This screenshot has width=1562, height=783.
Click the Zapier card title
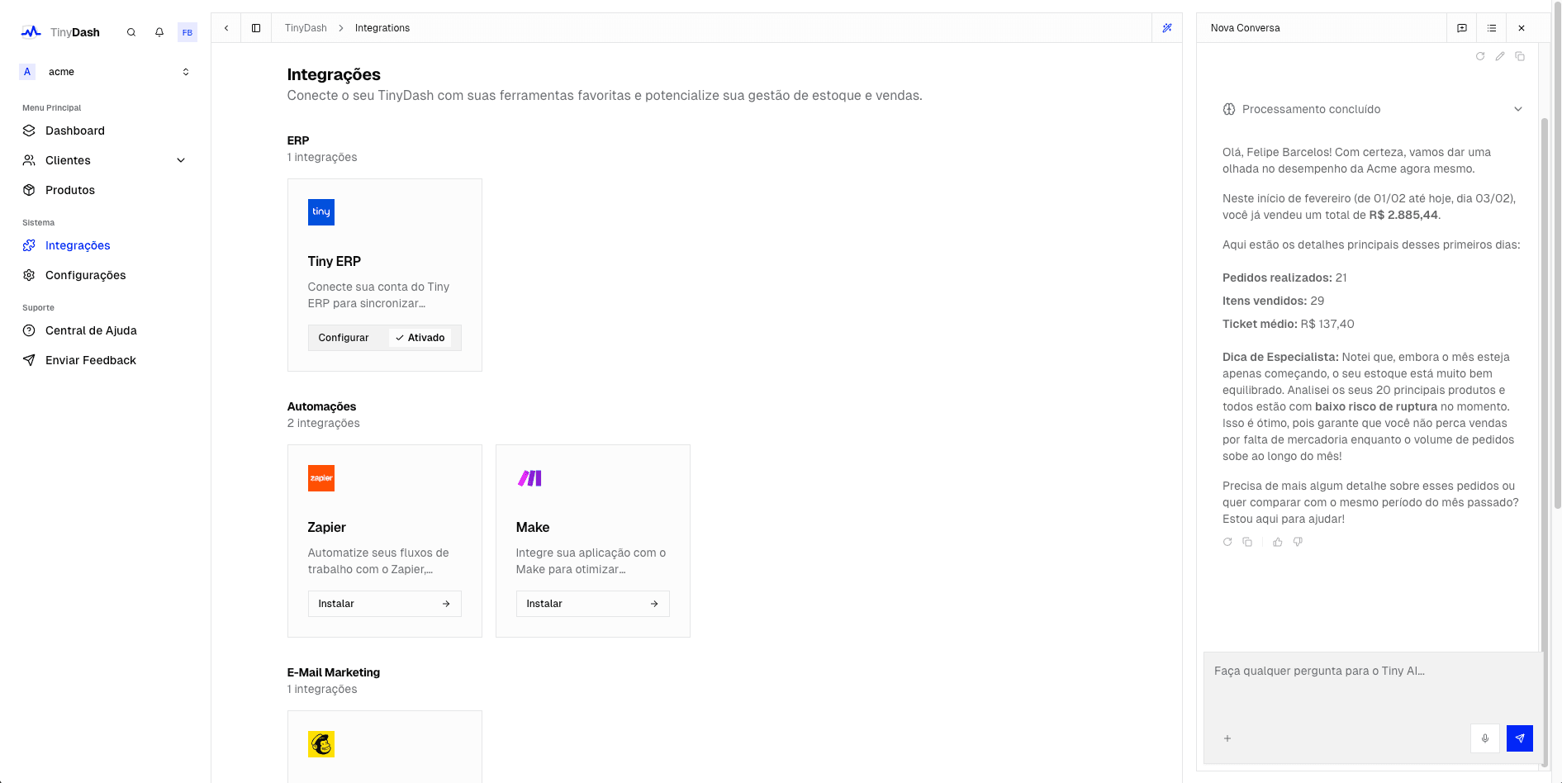327,527
